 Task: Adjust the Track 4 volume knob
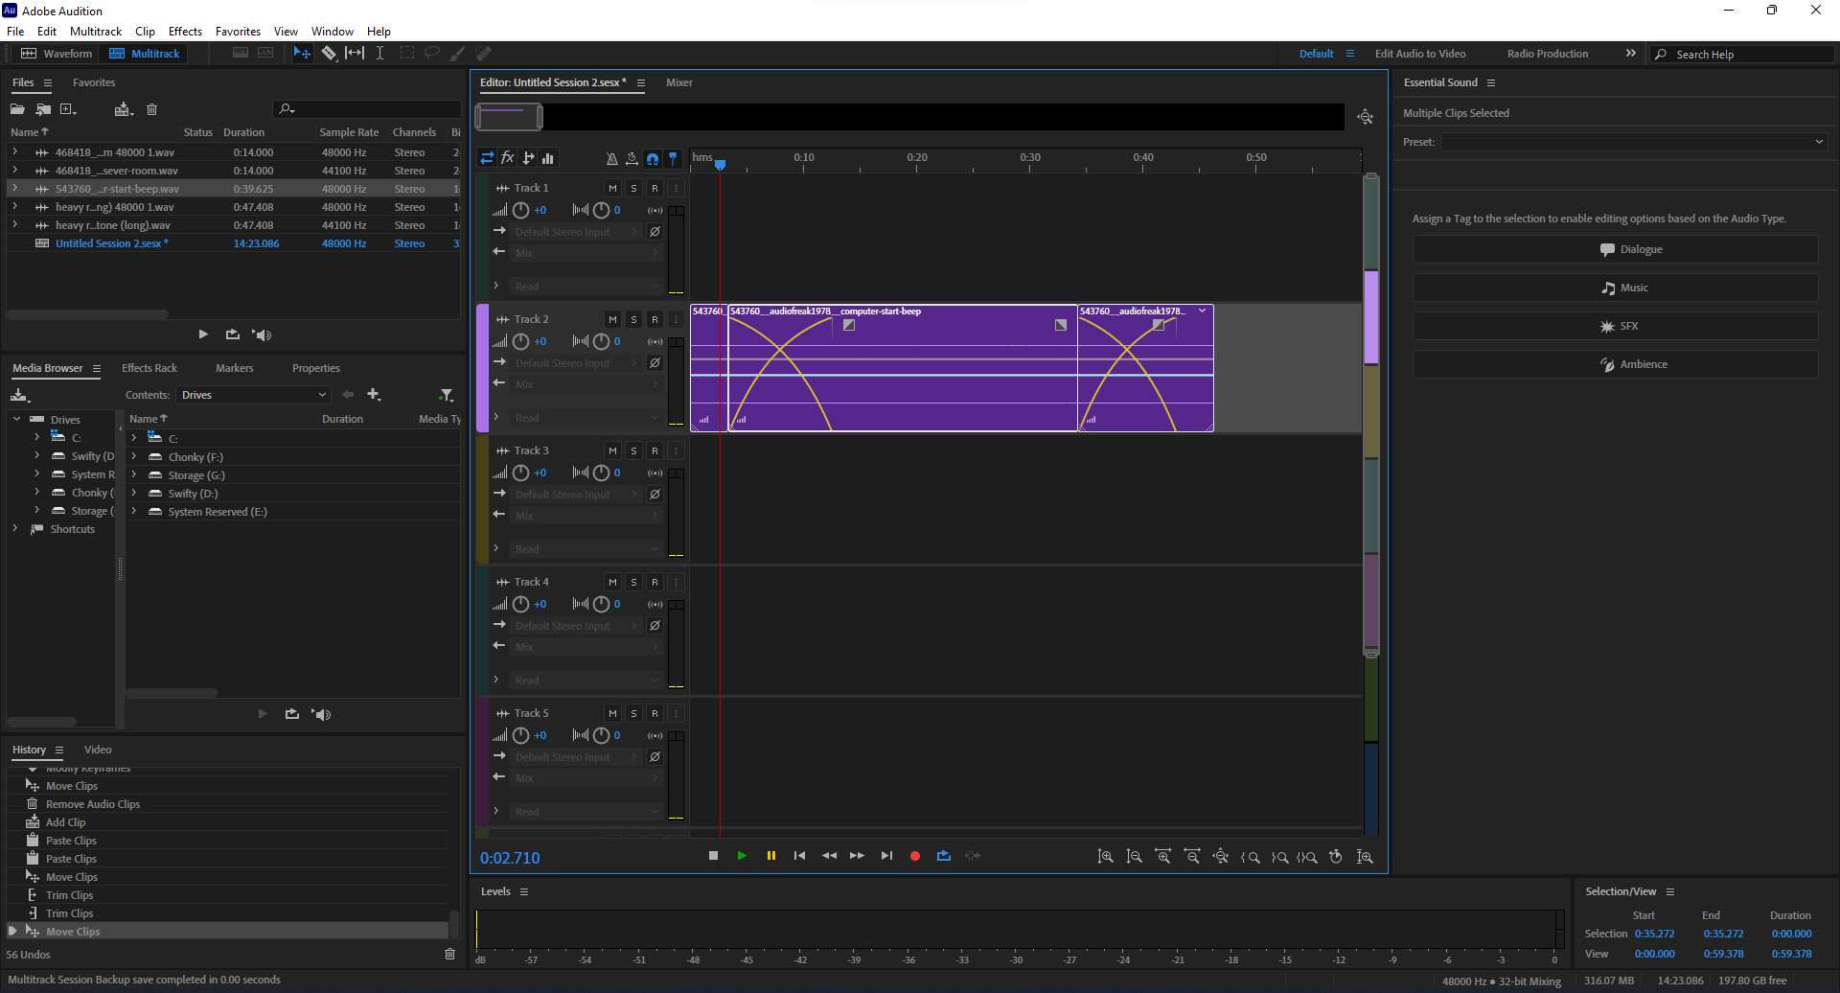click(520, 604)
